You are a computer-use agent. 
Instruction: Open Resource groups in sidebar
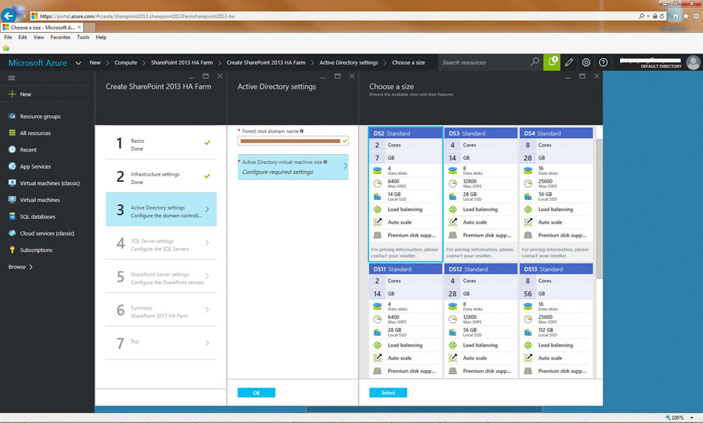[x=40, y=116]
